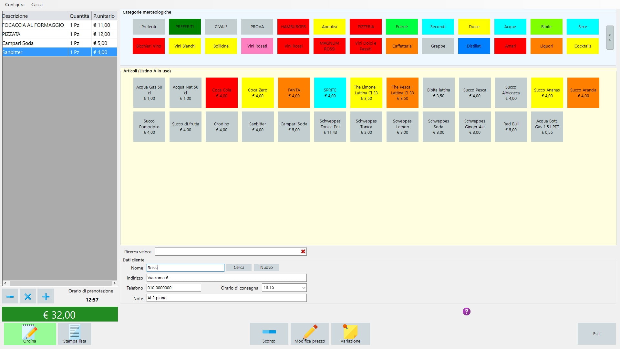
Task: Click the Note input field
Action: pyautogui.click(x=226, y=298)
